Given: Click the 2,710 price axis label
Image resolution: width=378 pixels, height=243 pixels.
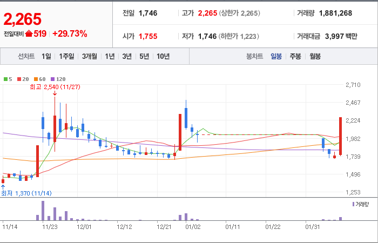Looking at the screenshot, I should click(353, 85).
